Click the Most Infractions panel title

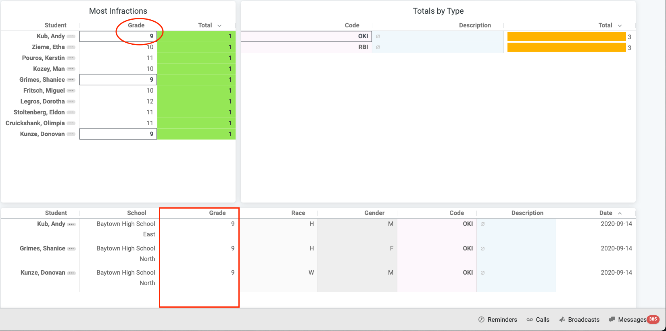click(118, 11)
